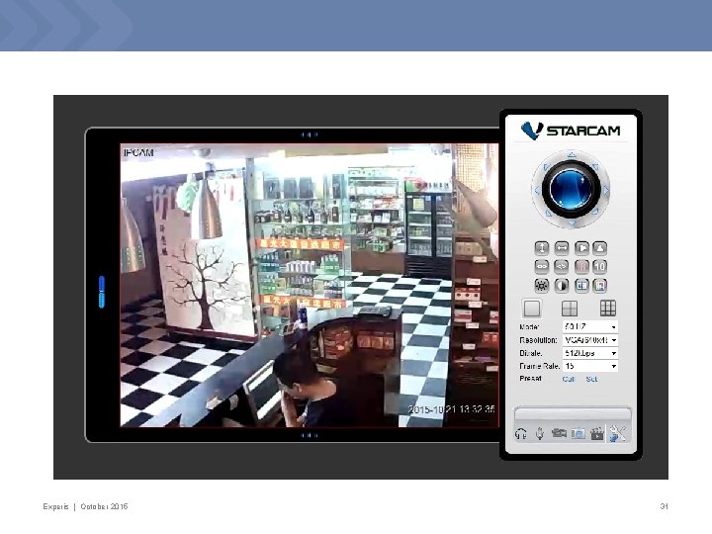Click the preset Call link
Viewport: 712px width, 534px height.
point(569,379)
